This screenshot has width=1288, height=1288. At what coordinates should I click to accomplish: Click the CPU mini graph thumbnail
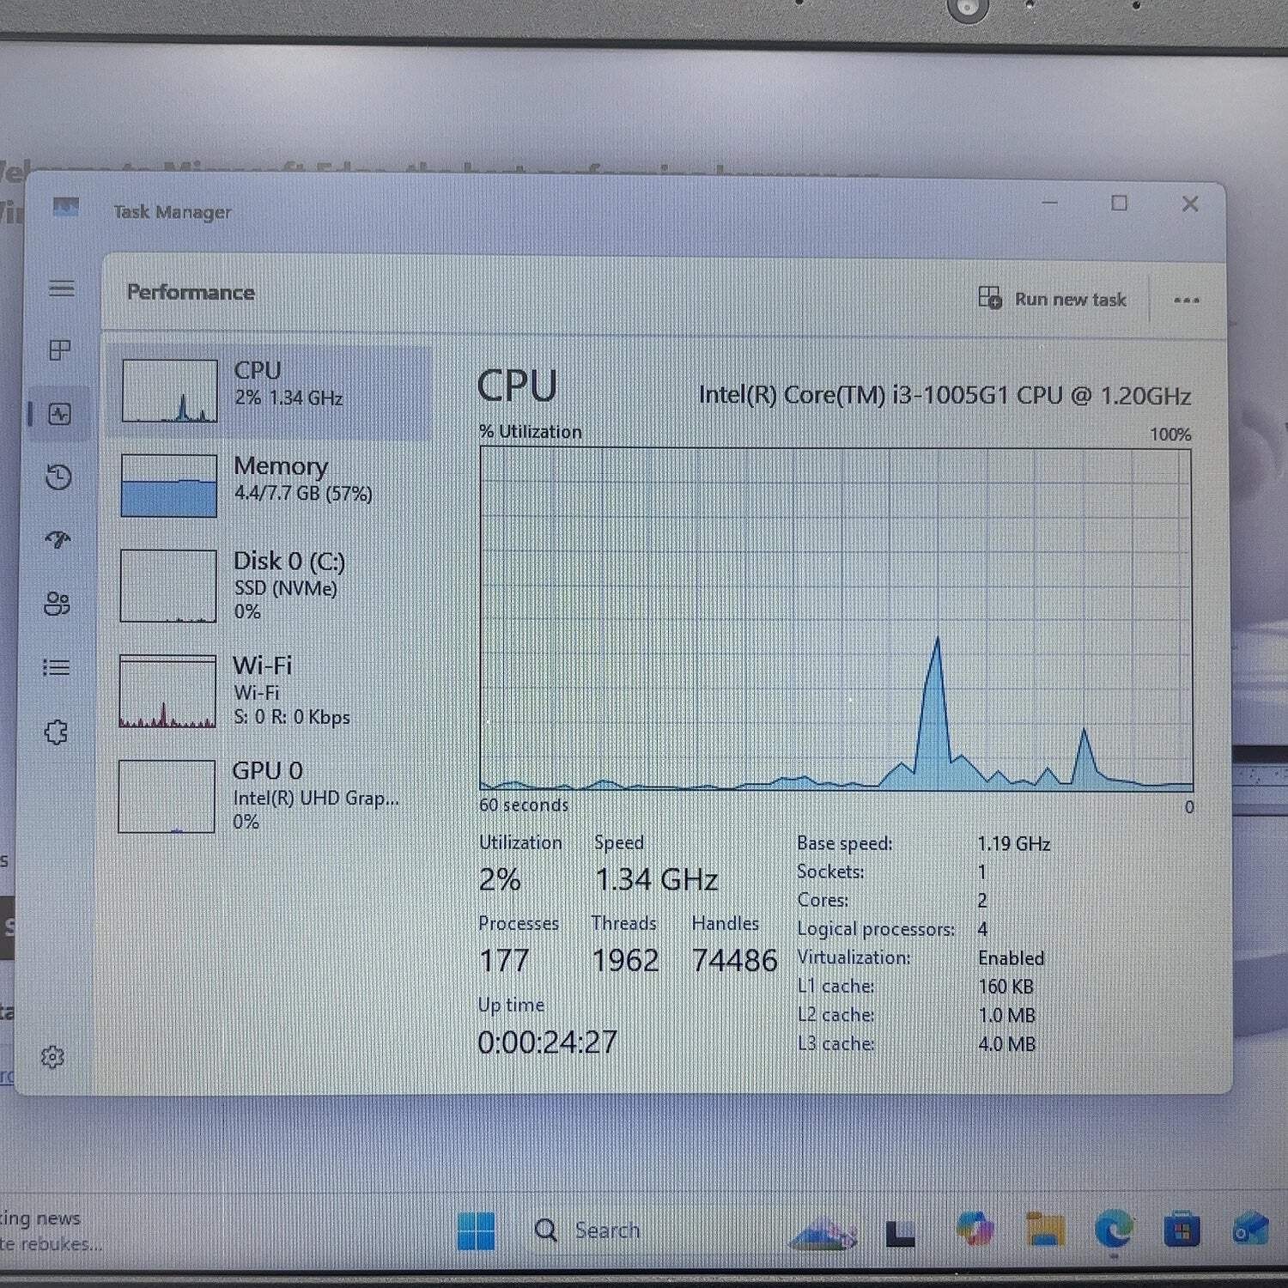pos(169,391)
